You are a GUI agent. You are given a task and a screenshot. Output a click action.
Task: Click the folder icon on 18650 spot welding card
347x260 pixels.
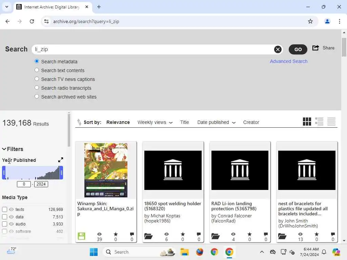tap(148, 236)
